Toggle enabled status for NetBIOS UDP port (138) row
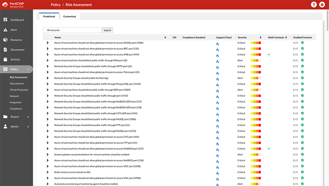 click(302, 107)
